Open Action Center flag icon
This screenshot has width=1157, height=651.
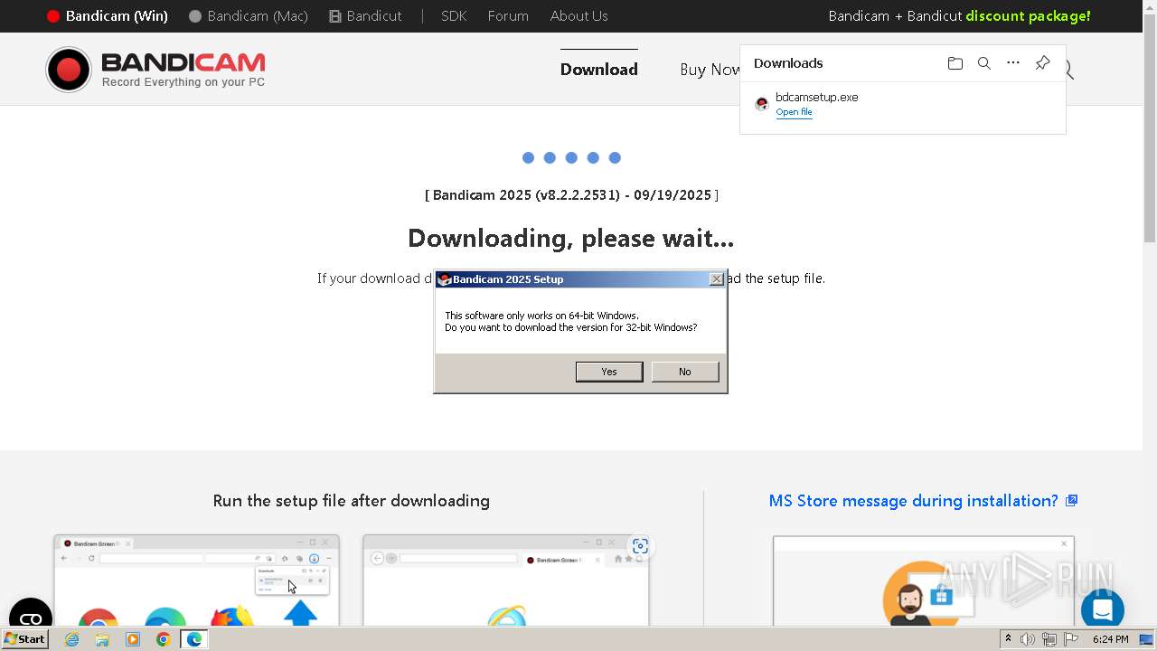(x=1070, y=639)
